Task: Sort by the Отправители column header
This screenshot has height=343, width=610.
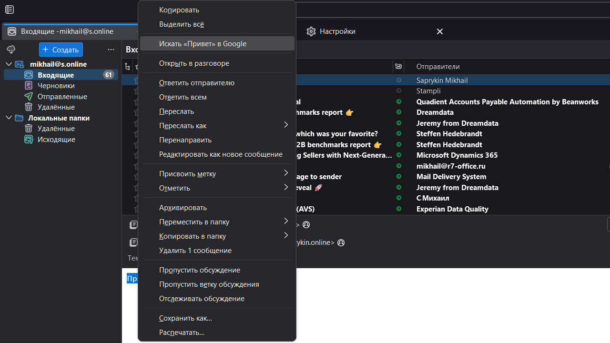Action: [x=438, y=67]
